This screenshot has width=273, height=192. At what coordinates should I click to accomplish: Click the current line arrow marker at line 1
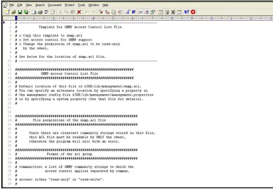coord(4,23)
